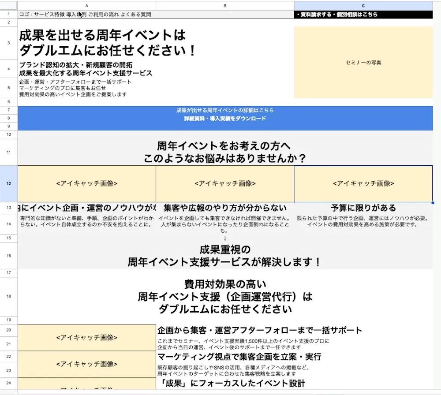Select column A header

[86, 6]
